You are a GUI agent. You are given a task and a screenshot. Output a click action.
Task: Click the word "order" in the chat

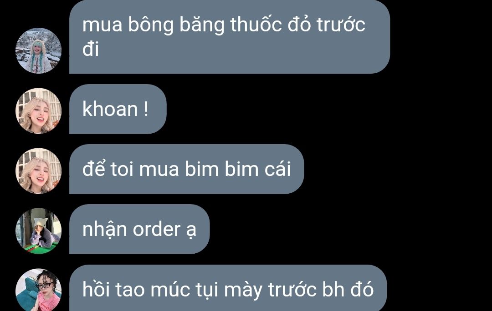point(157,229)
